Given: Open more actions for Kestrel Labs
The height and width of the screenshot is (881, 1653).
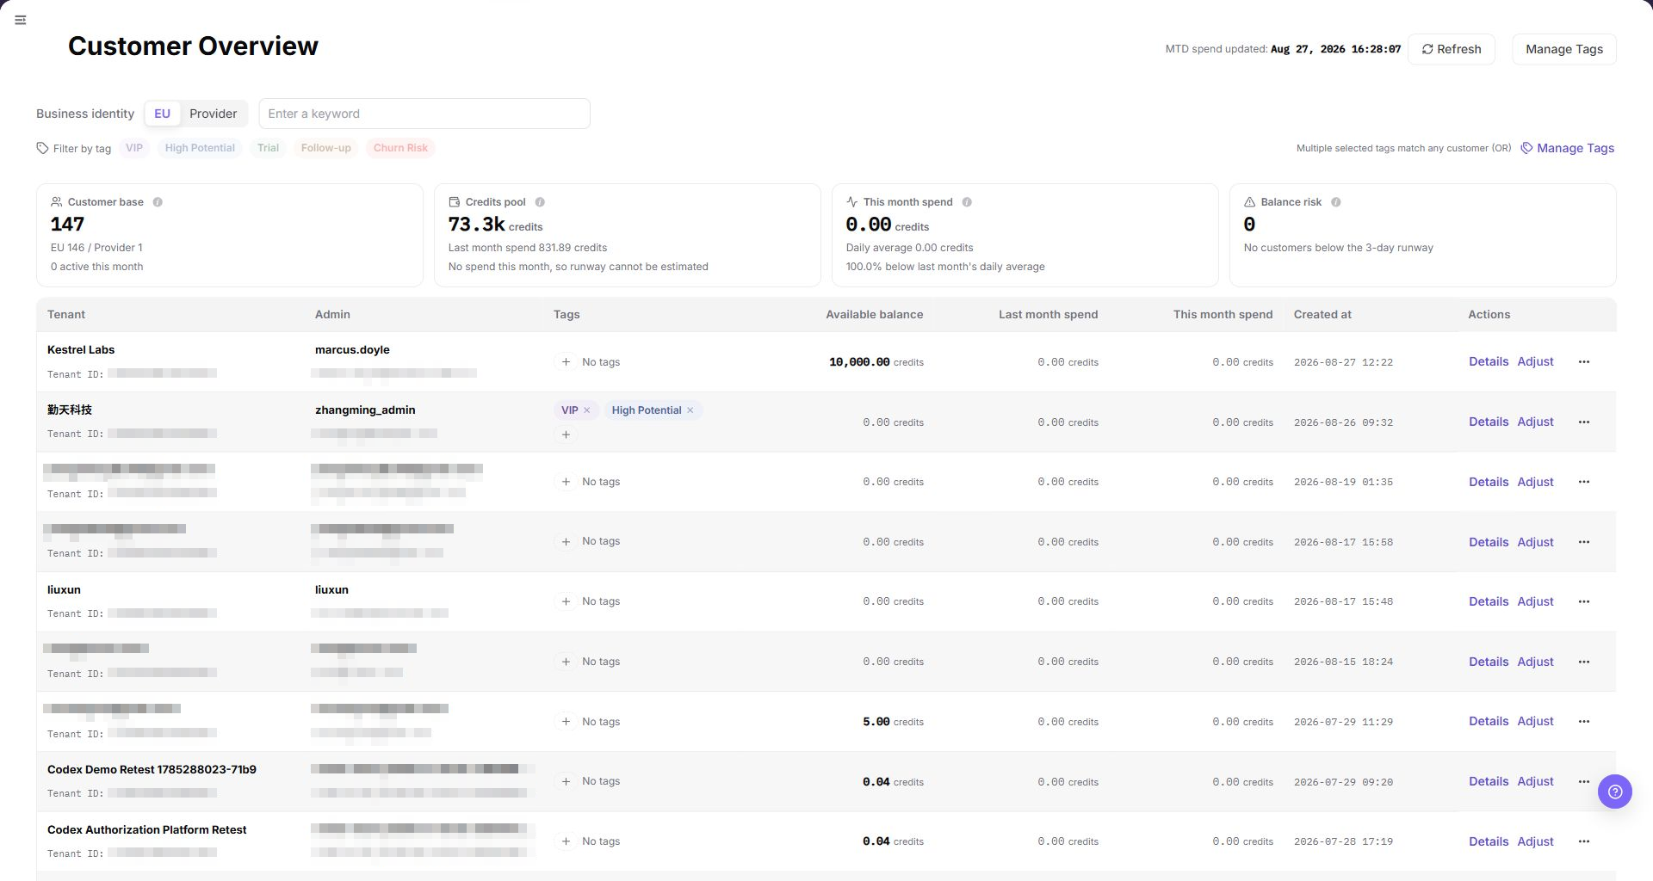Looking at the screenshot, I should coord(1584,362).
